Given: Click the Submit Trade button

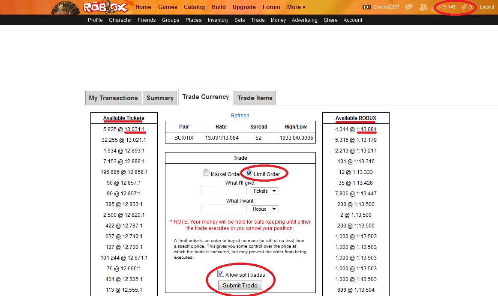Looking at the screenshot, I should point(240,285).
